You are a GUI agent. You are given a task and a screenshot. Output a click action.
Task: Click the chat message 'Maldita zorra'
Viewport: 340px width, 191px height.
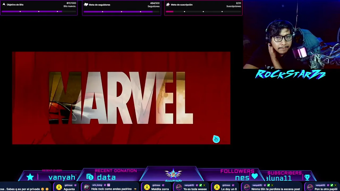point(160,189)
